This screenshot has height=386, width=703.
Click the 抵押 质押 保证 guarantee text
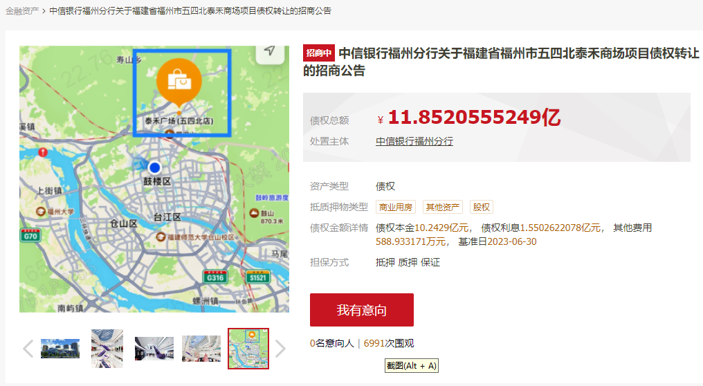tap(408, 262)
